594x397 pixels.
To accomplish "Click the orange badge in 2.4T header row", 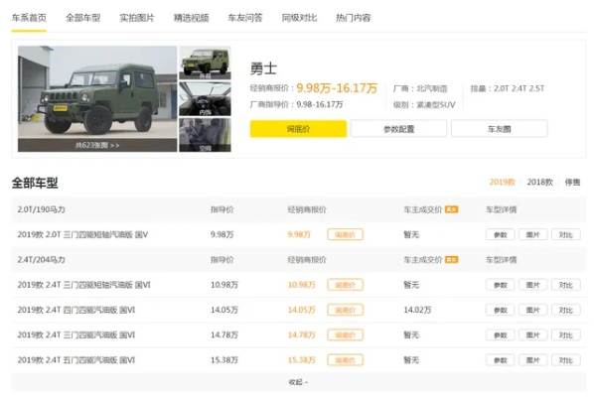I will (452, 259).
